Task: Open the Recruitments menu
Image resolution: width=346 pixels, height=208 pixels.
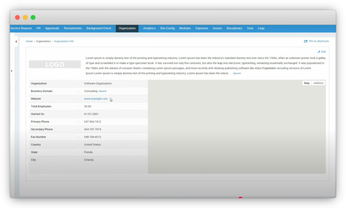Action: 73,28
